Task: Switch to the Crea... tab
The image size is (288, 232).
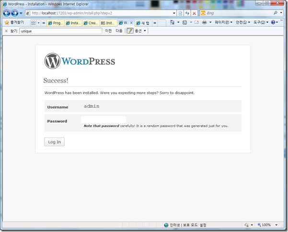Action: pos(91,23)
